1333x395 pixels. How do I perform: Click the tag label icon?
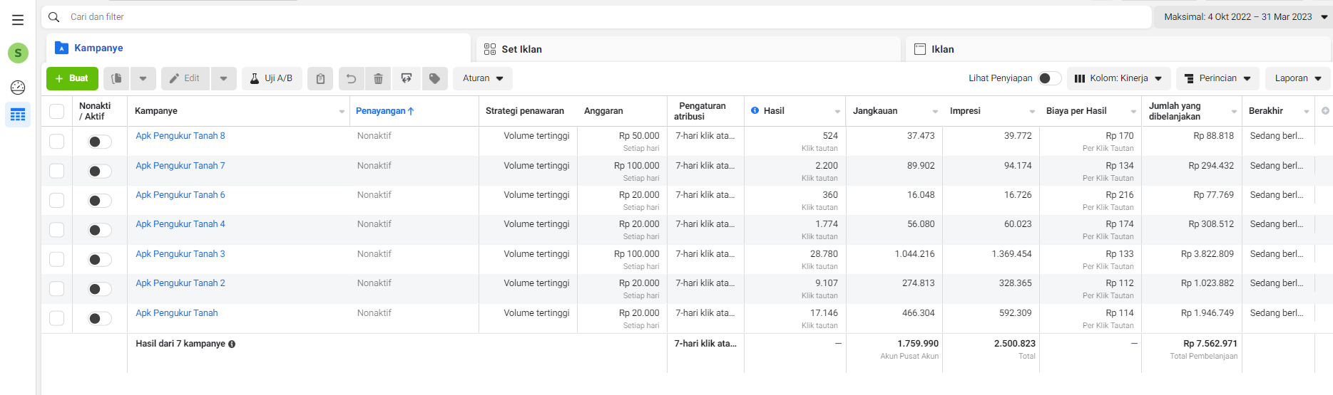coord(434,78)
